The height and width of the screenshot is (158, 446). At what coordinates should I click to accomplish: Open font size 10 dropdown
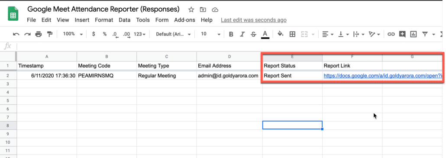pyautogui.click(x=210, y=34)
